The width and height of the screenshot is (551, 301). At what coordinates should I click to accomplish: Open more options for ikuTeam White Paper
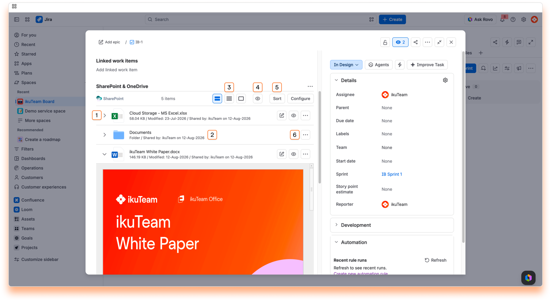[x=305, y=154]
